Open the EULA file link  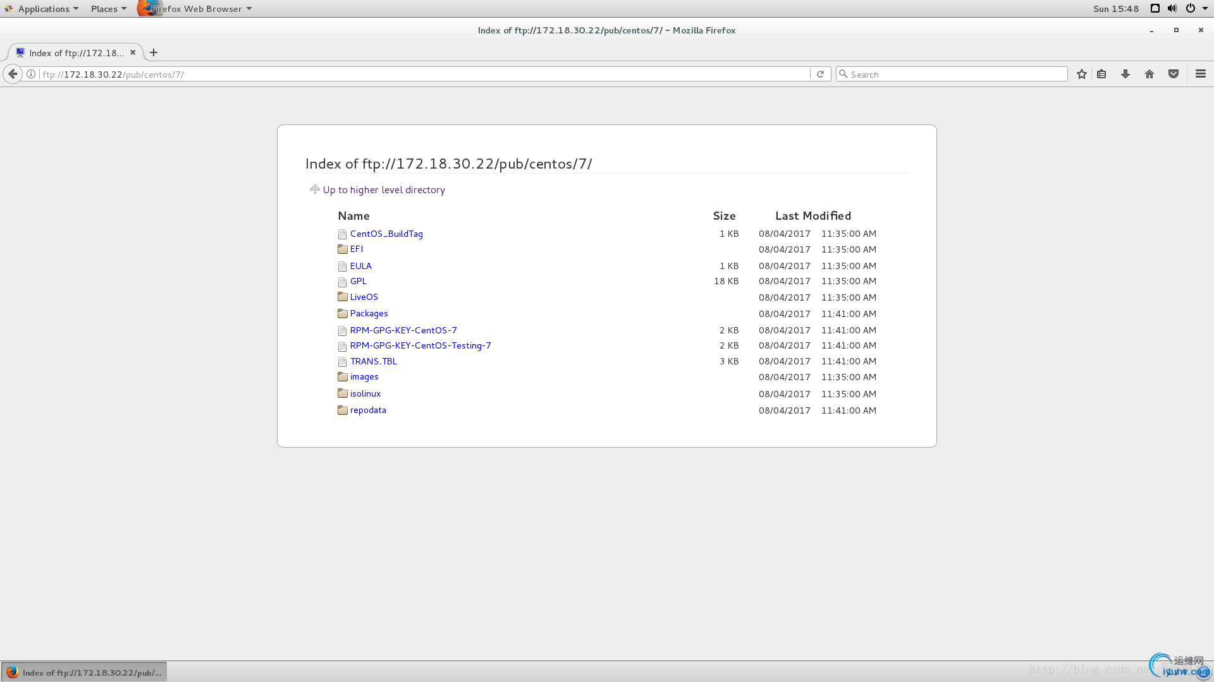point(360,266)
